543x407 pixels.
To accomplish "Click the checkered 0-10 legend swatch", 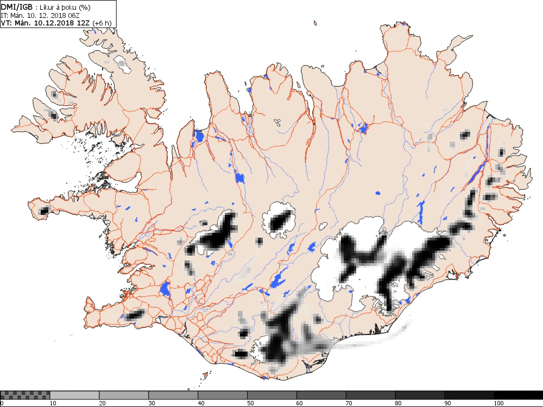I will click(25, 395).
